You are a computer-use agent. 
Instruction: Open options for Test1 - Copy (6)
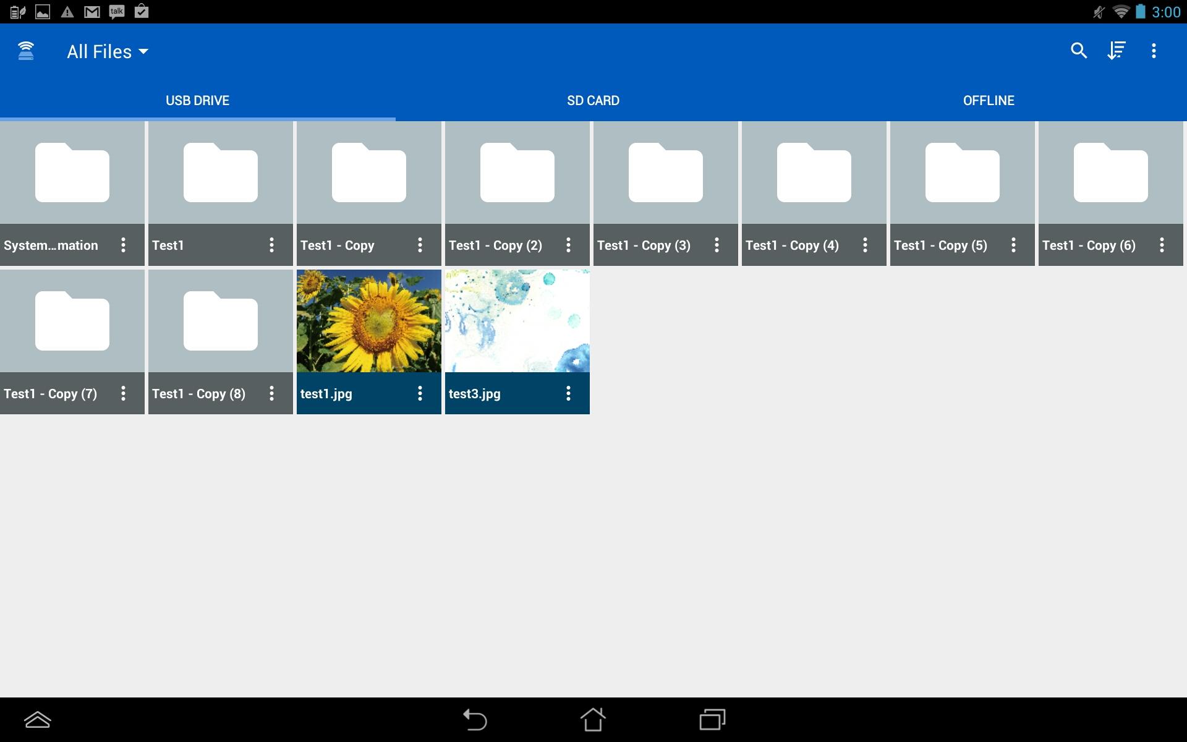(x=1162, y=245)
